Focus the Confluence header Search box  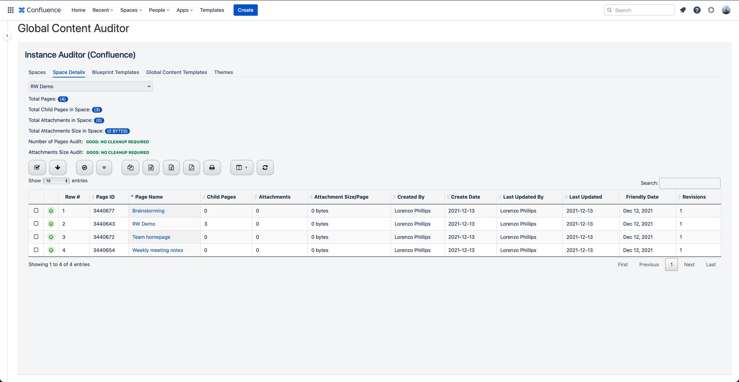(x=639, y=10)
